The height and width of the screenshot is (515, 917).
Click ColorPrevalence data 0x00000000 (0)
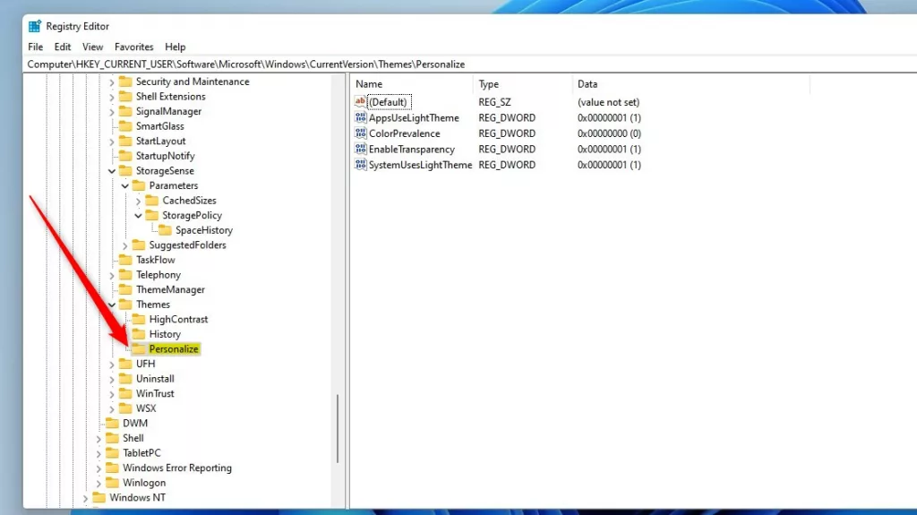click(x=609, y=133)
